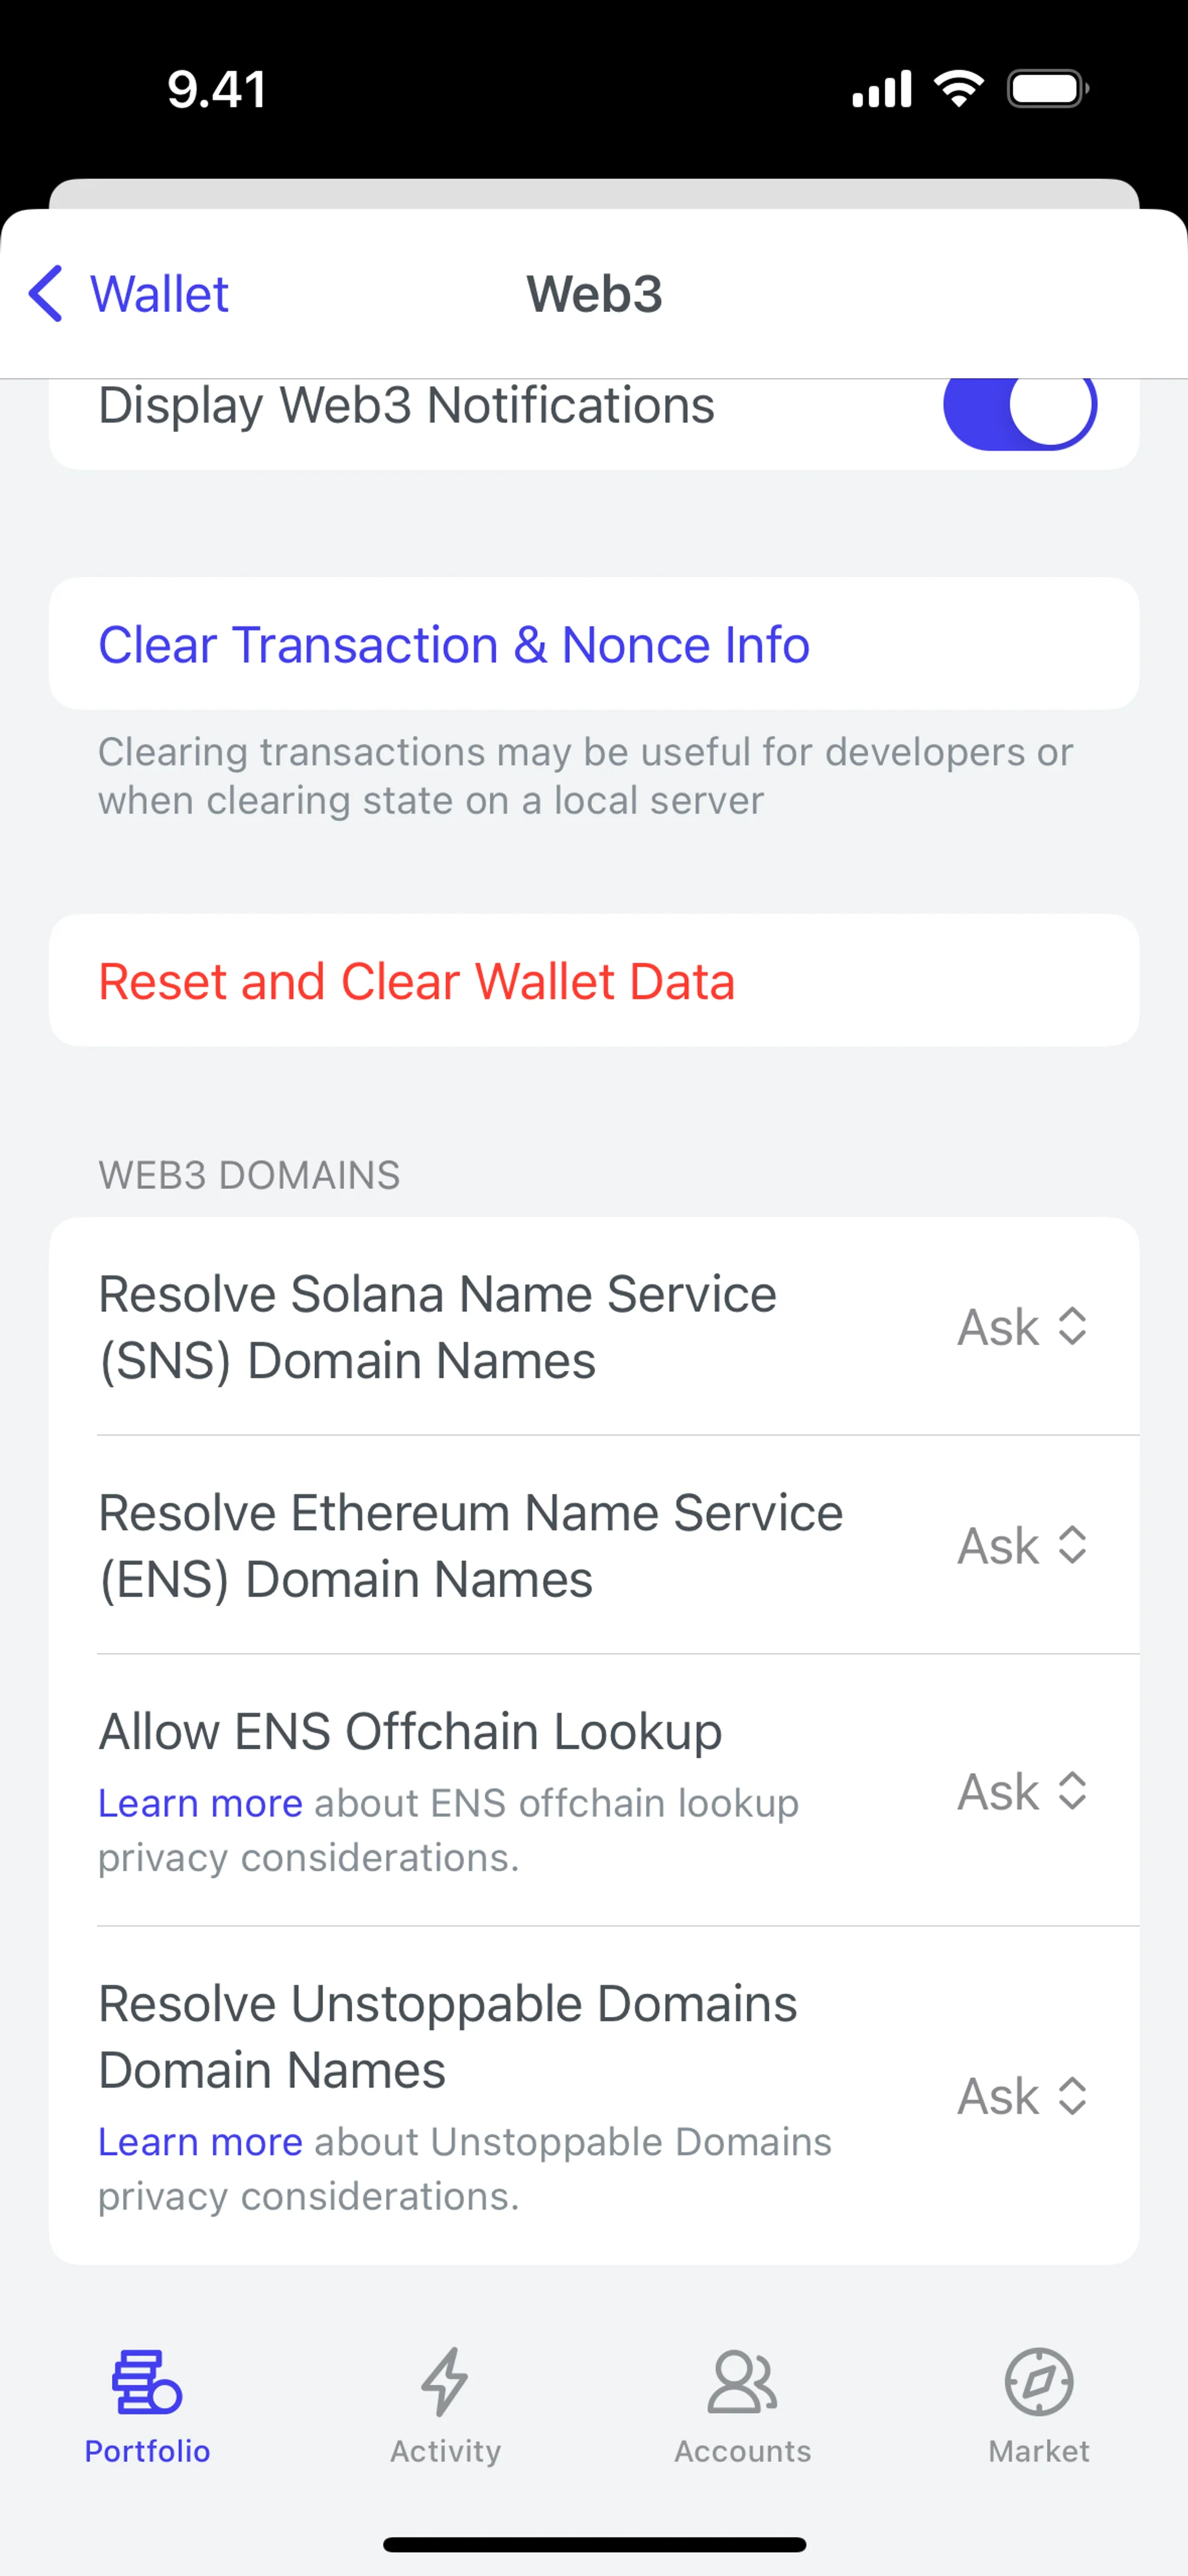Tap Reset and Clear Wallet Data
Viewport: 1188px width, 2576px height.
point(417,981)
